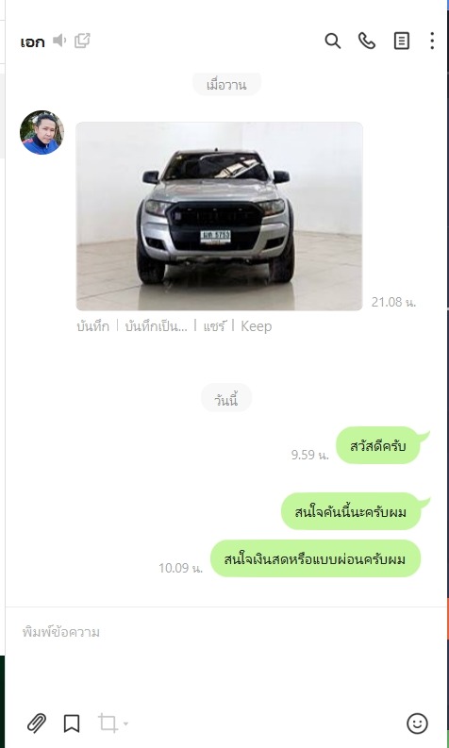Open the silver pickup truck photo

220,216
